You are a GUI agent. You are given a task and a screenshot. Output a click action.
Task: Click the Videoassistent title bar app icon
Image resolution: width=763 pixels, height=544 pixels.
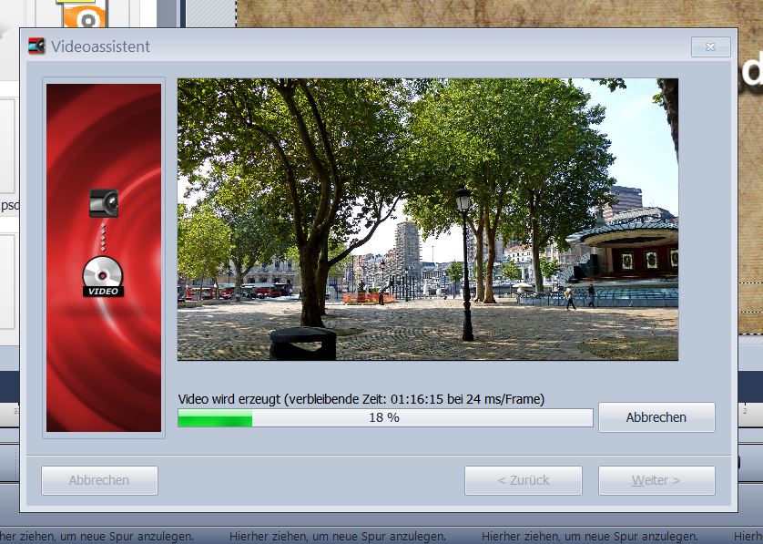click(x=36, y=46)
